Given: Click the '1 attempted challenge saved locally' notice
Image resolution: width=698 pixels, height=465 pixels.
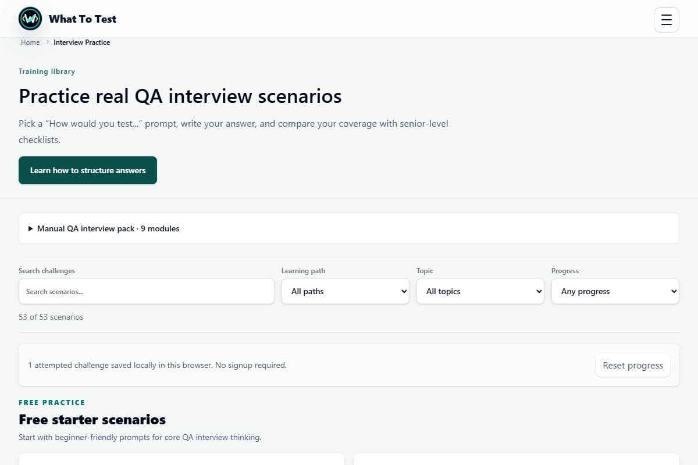Looking at the screenshot, I should coord(158,366).
